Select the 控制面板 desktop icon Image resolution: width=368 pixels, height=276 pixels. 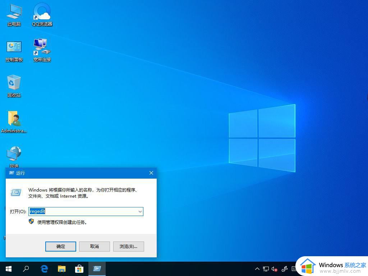(14, 51)
